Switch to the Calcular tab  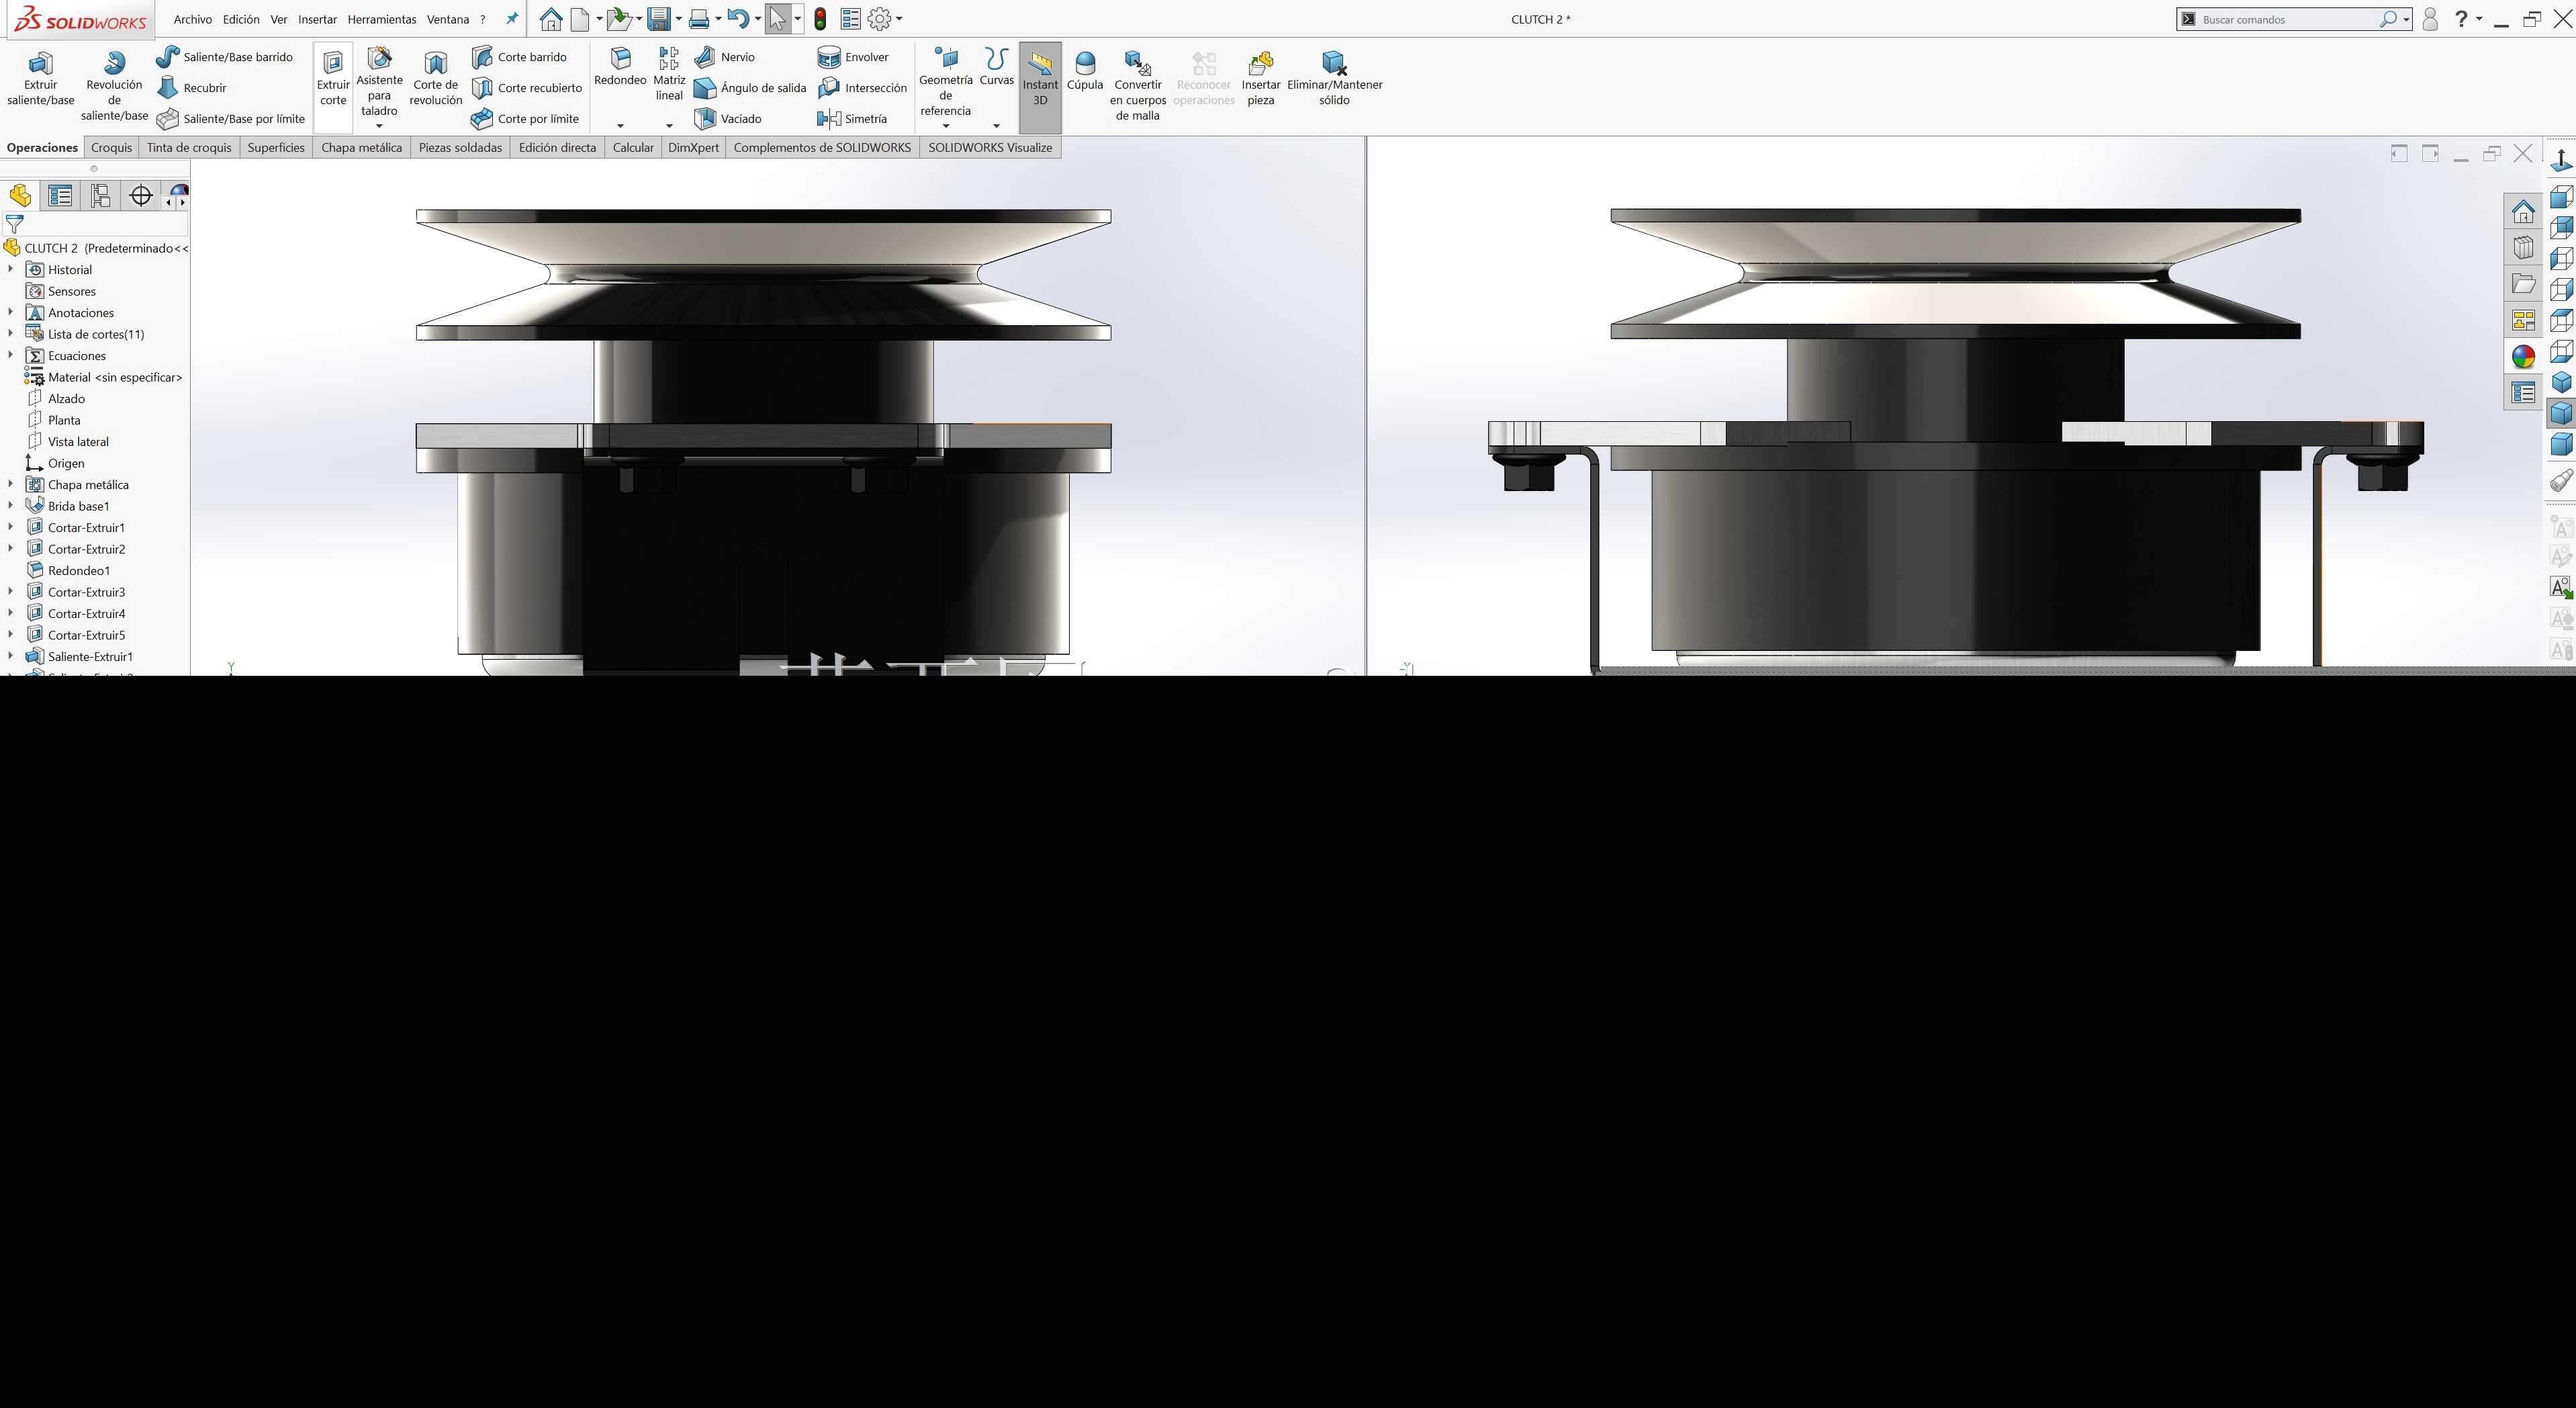(x=632, y=147)
